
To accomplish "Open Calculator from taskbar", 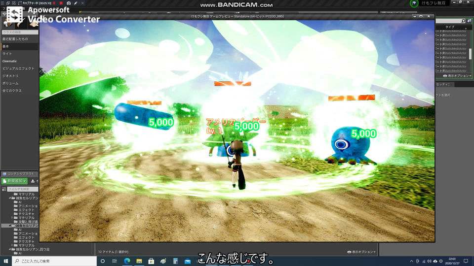I will (x=175, y=261).
